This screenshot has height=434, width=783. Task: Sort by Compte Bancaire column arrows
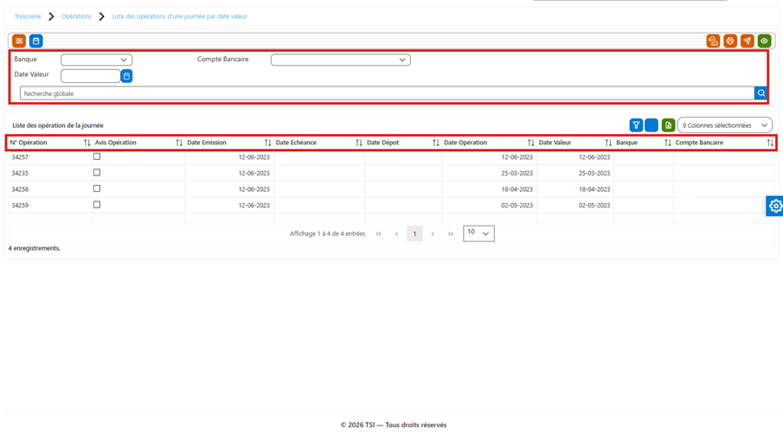point(770,143)
